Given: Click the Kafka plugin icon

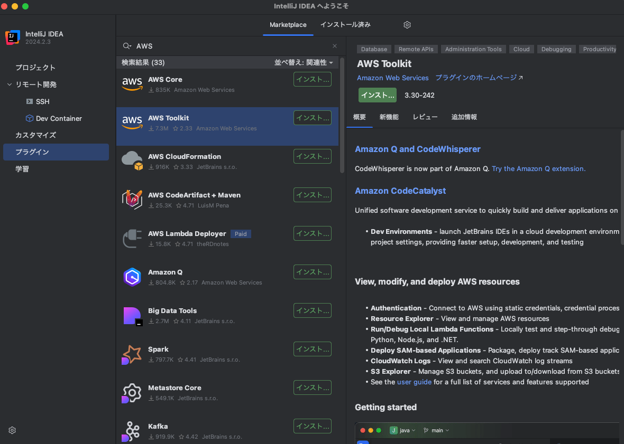Looking at the screenshot, I should coord(132,431).
